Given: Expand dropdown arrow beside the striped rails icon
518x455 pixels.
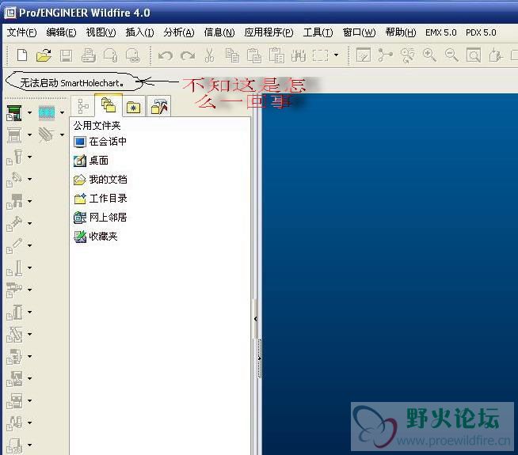Looking at the screenshot, I should pos(62,135).
